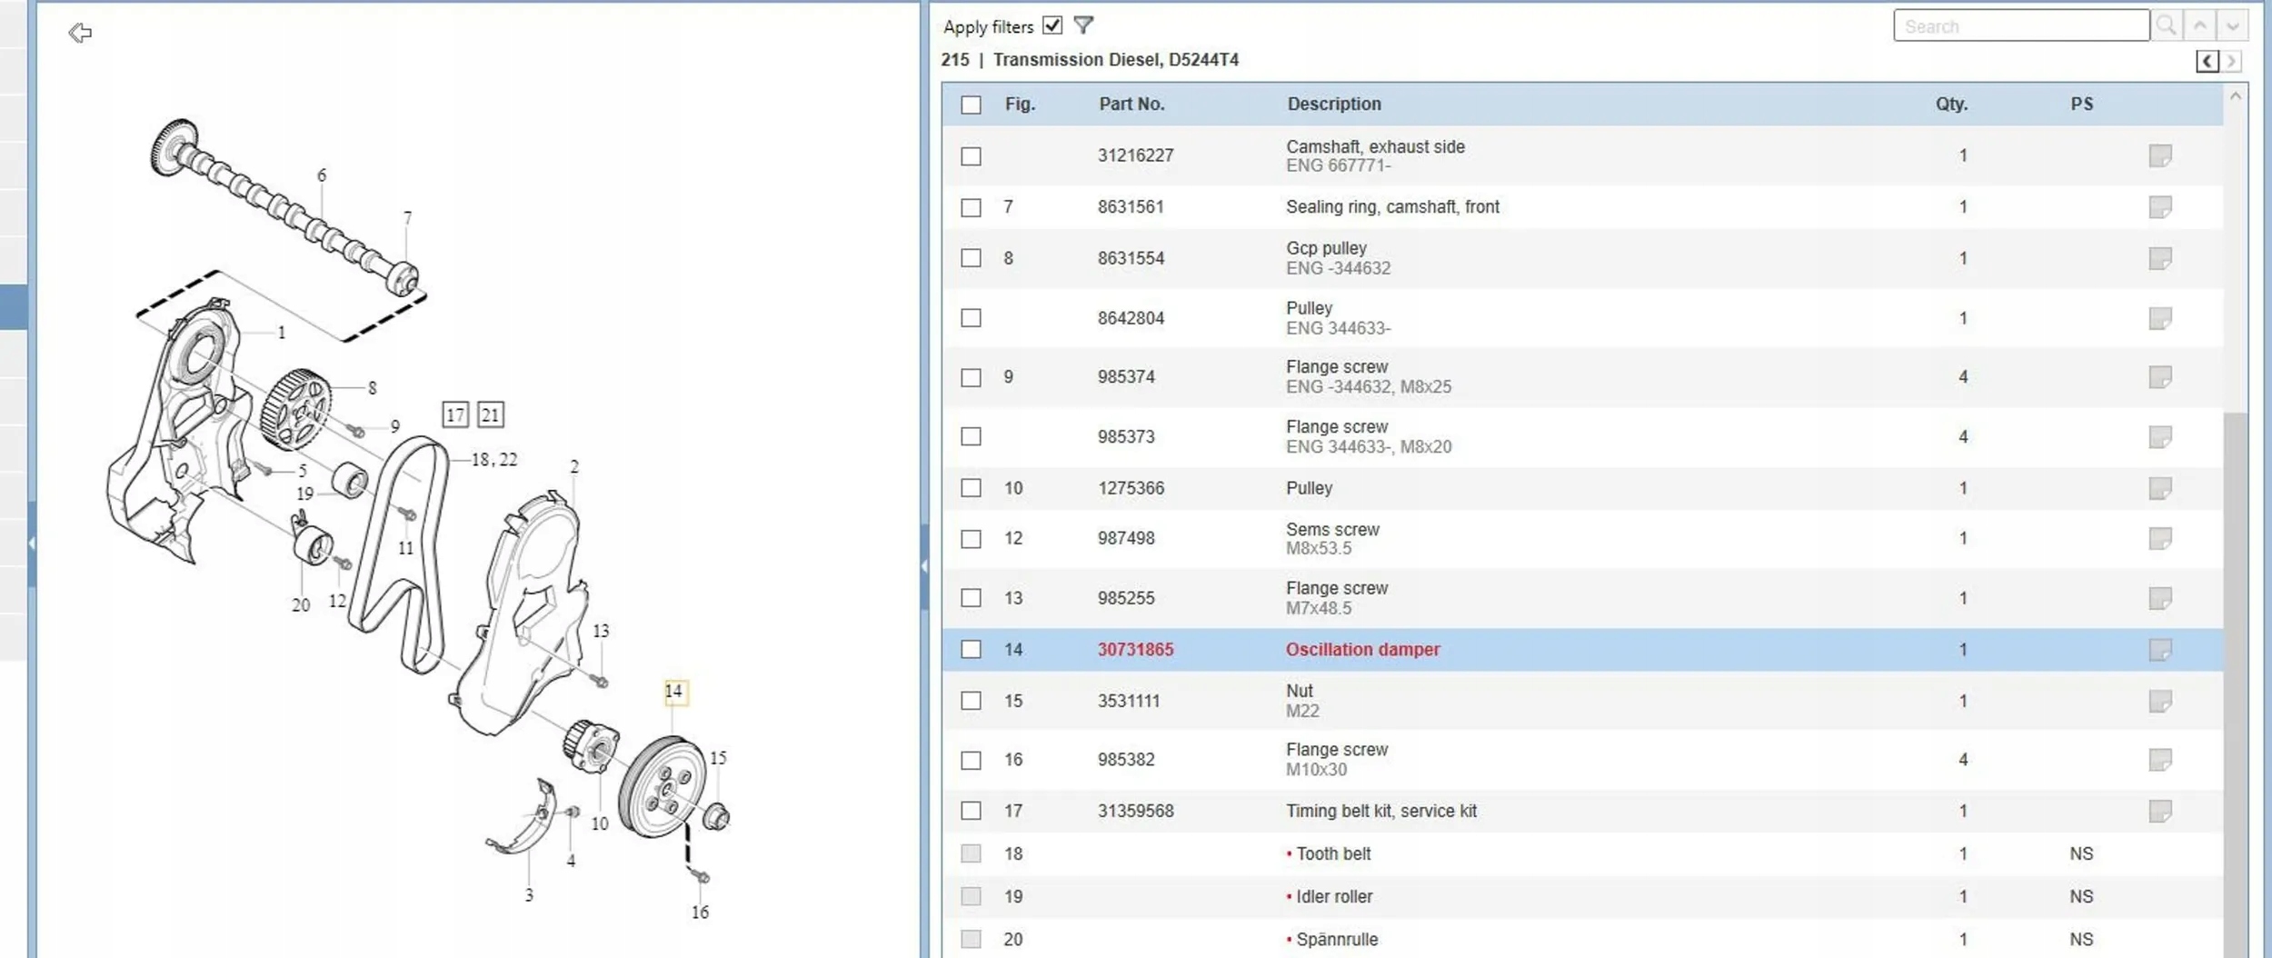Click part number 30731865
2272x958 pixels.
(1135, 650)
